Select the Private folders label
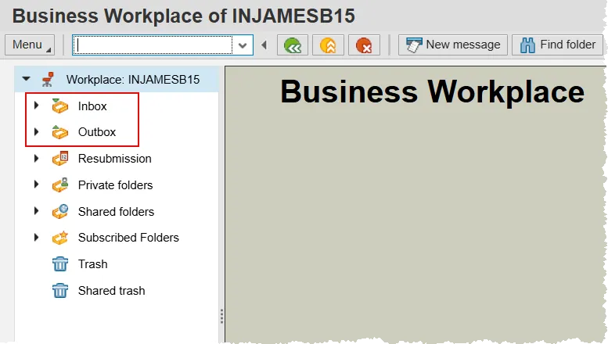 pos(116,185)
